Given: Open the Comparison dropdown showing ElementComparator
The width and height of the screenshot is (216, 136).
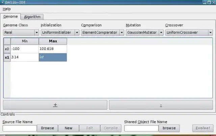Looking at the screenshot, I should (x=103, y=33).
